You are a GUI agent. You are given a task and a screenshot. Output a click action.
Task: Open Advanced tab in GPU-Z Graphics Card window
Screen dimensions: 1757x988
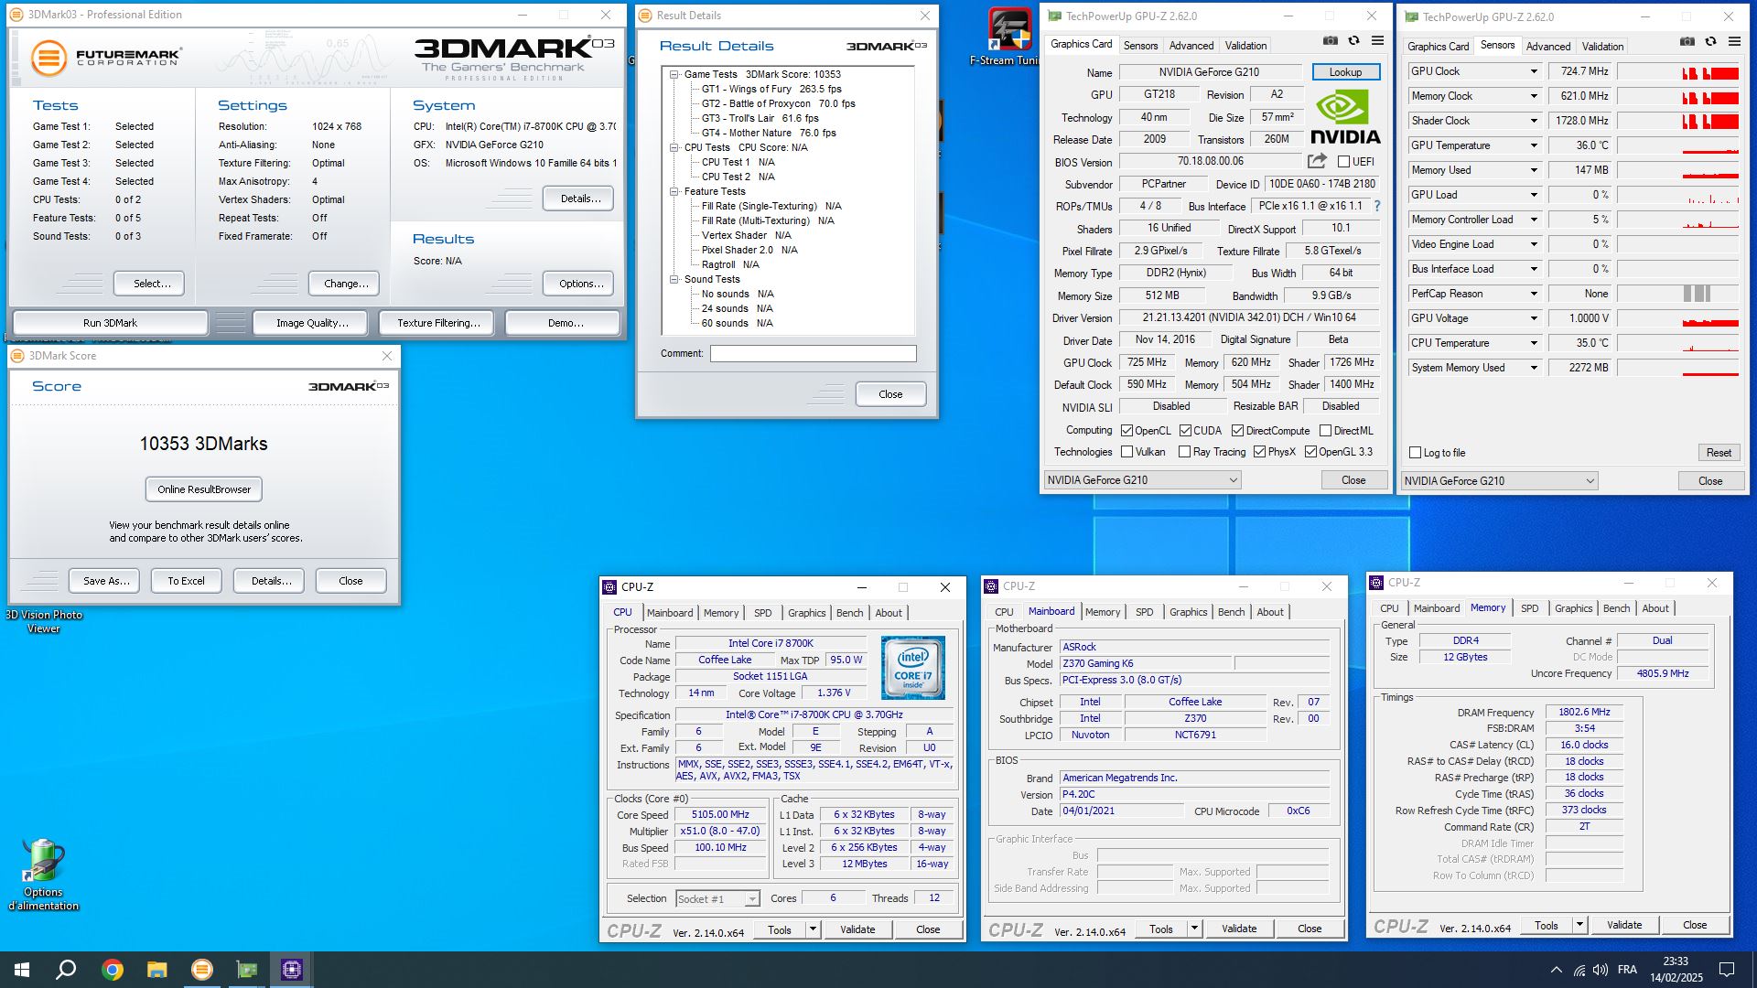[1191, 46]
